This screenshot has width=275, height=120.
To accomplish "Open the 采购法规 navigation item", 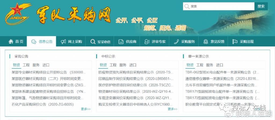I will click(x=243, y=41).
